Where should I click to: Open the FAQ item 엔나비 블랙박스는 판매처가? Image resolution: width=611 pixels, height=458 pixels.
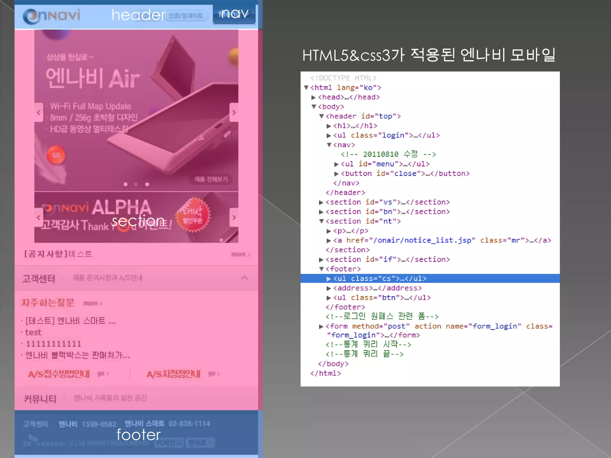coord(78,355)
